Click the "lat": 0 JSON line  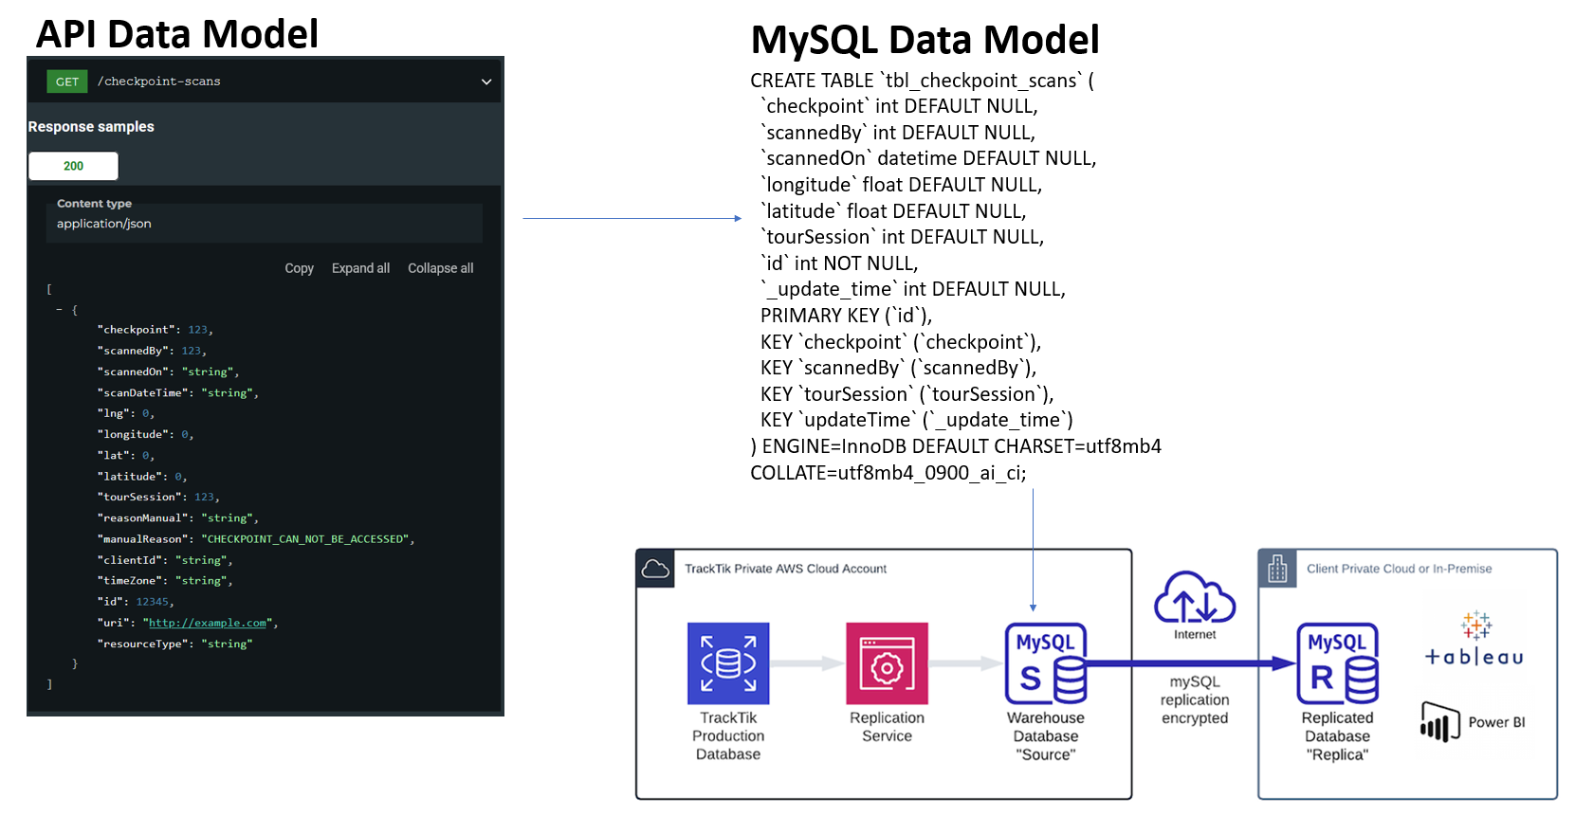click(x=125, y=455)
